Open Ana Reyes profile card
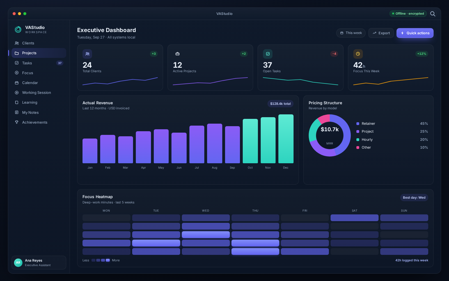Image resolution: width=449 pixels, height=281 pixels. 39,263
